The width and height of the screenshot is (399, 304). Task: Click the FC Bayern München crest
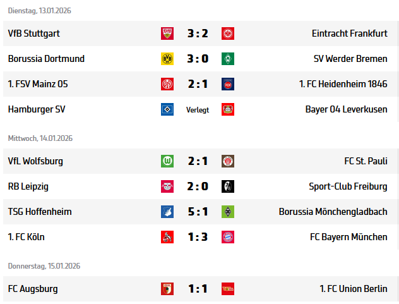tap(228, 238)
